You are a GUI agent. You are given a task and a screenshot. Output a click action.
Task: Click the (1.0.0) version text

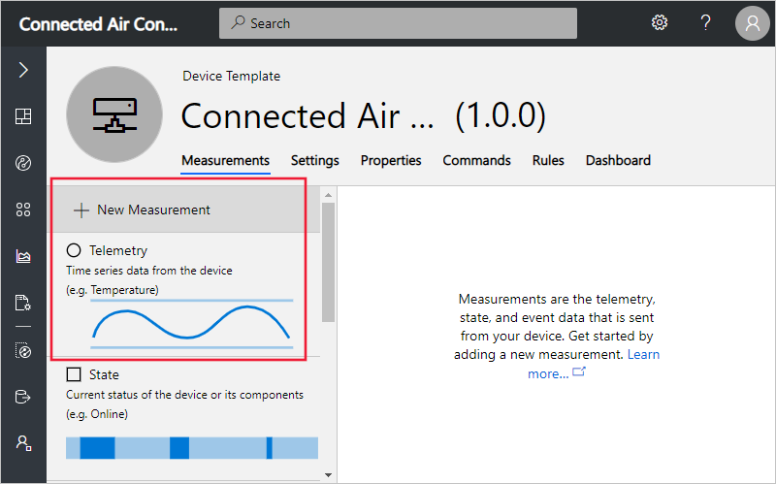click(x=501, y=116)
